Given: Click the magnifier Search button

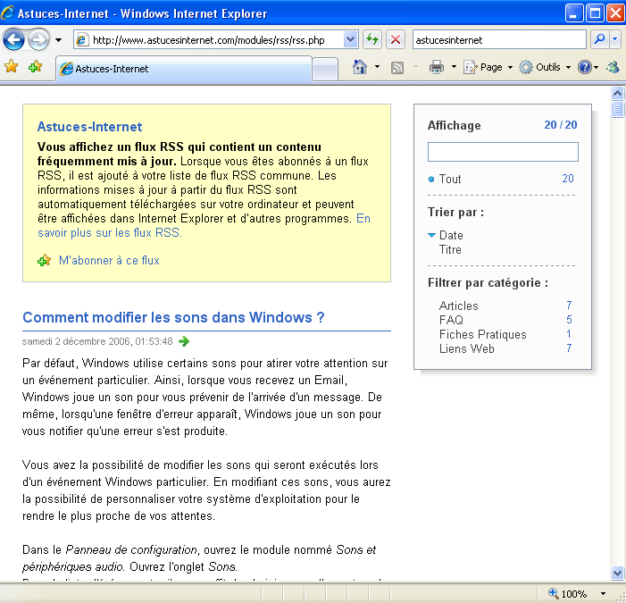Looking at the screenshot, I should tap(599, 39).
